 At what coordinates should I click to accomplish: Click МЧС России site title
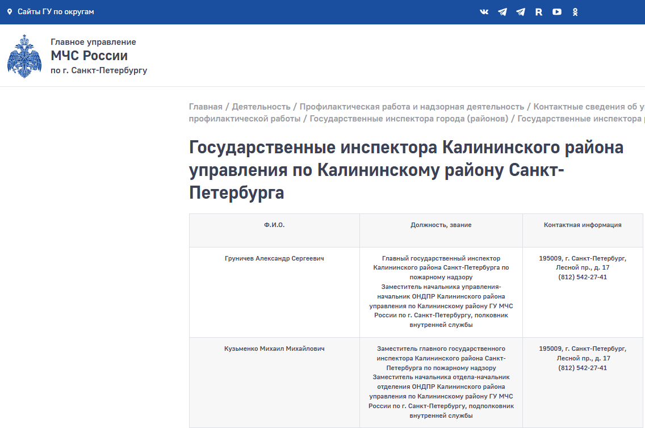89,56
